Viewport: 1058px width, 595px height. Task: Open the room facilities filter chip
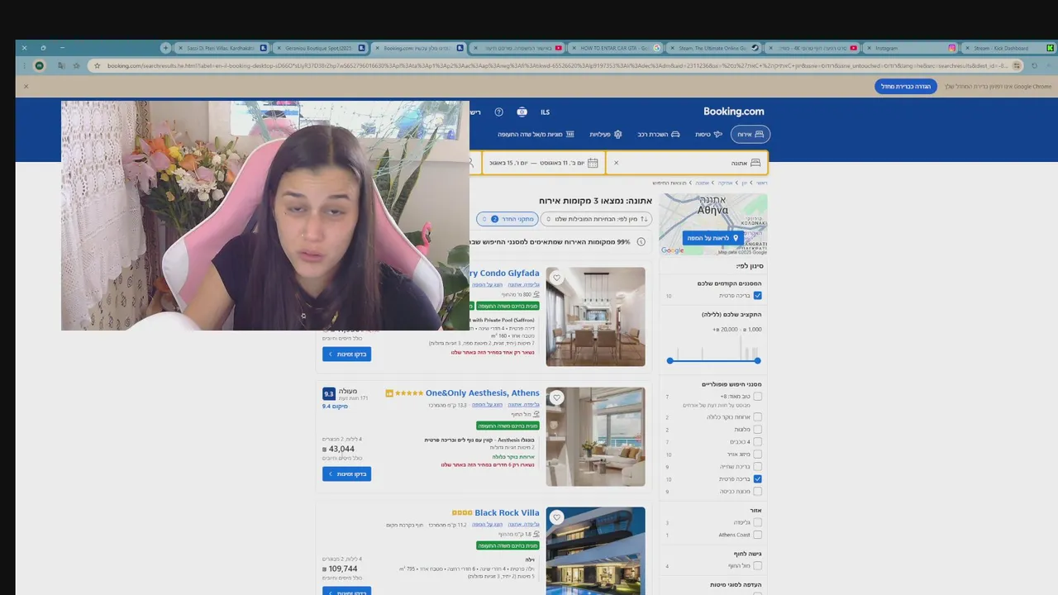[507, 219]
